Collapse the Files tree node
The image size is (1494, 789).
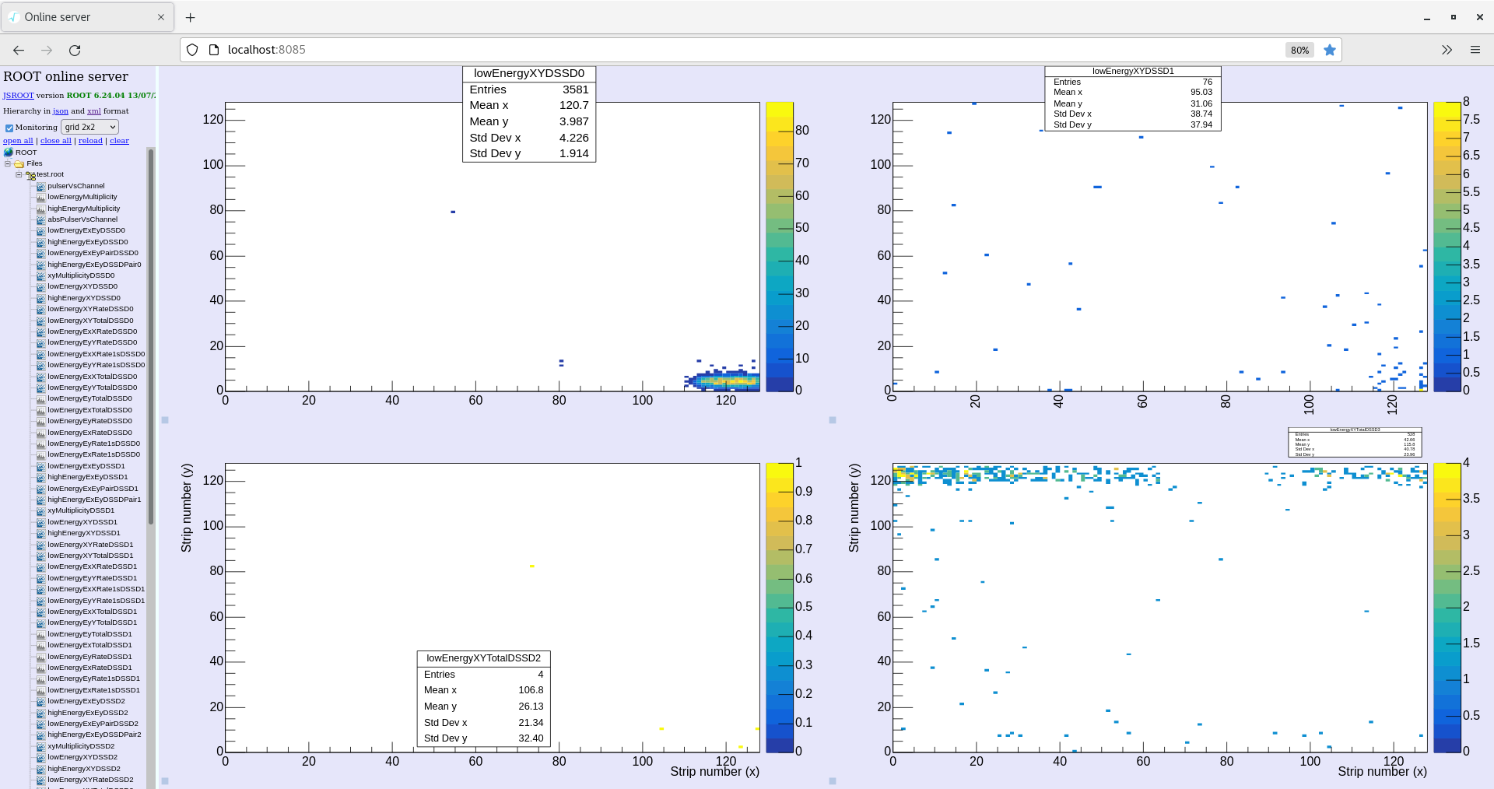8,163
